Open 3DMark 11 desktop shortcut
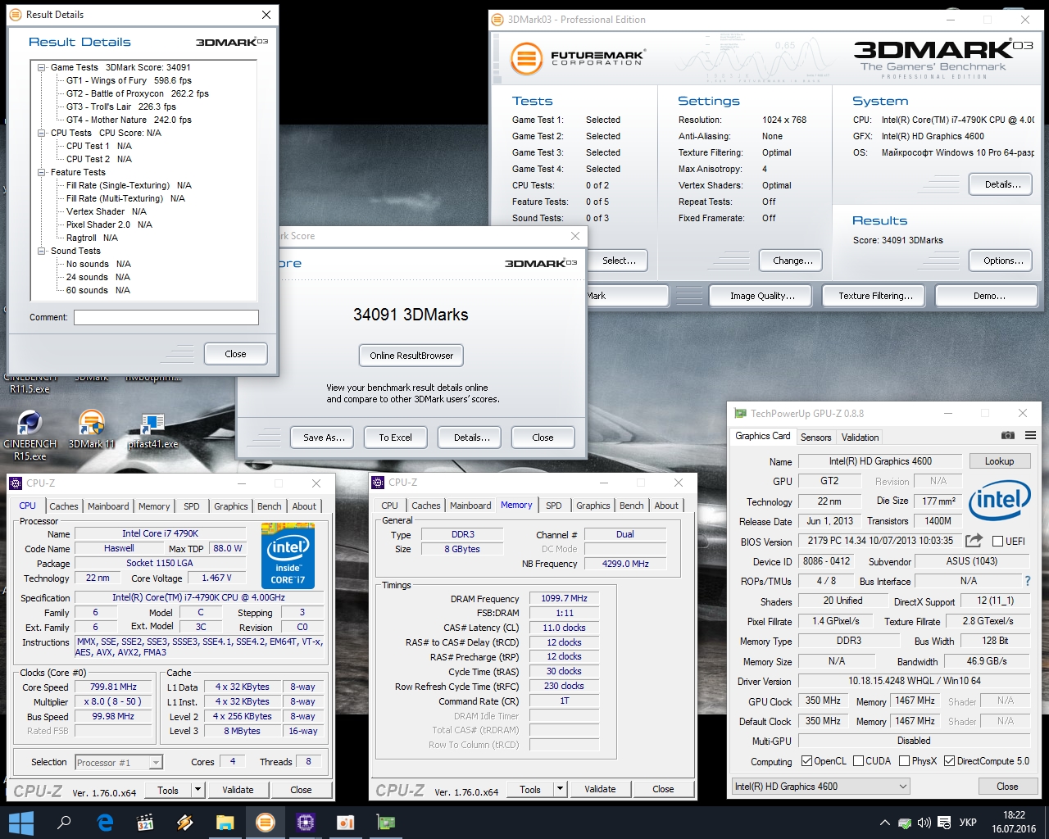1049x839 pixels. (x=92, y=430)
